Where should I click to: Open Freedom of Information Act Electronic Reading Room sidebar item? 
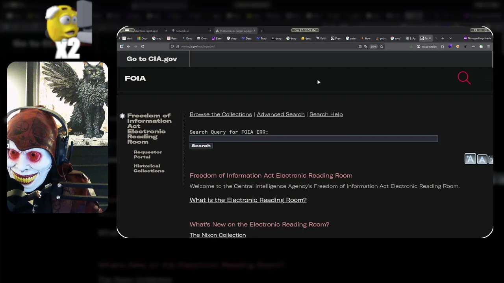tap(149, 129)
